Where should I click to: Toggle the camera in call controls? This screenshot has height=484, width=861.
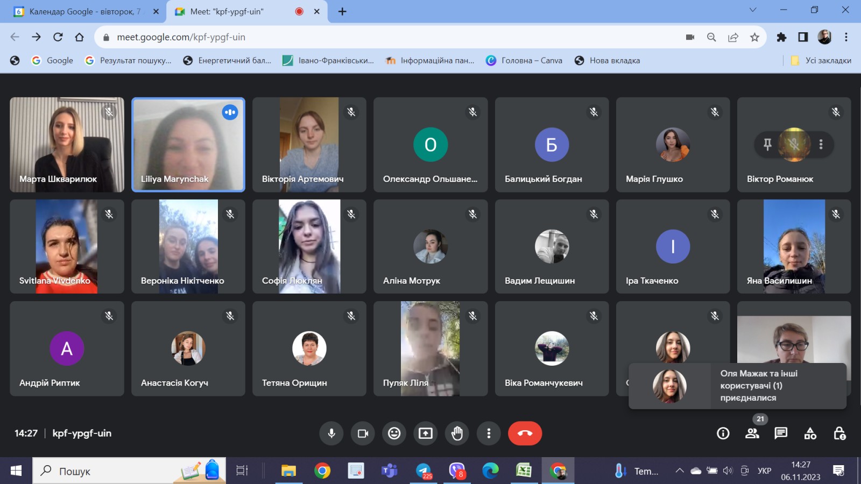click(x=363, y=433)
